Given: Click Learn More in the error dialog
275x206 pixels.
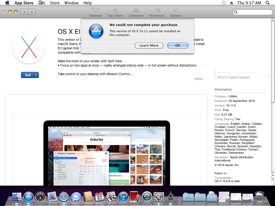Looking at the screenshot, I should 149,45.
